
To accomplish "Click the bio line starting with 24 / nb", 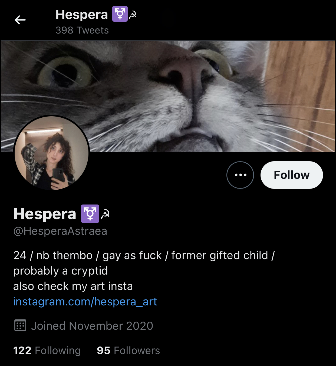I will pos(144,255).
